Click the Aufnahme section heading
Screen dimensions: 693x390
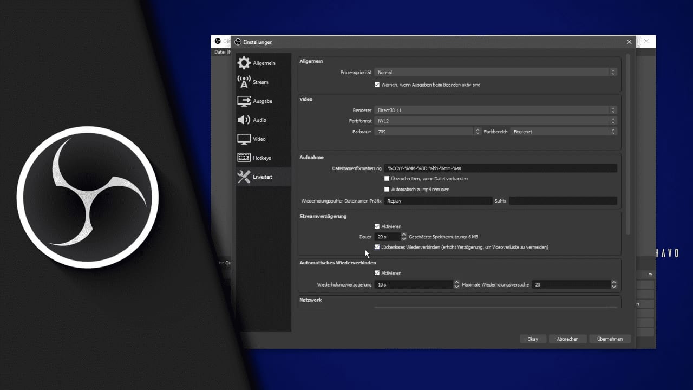(311, 157)
